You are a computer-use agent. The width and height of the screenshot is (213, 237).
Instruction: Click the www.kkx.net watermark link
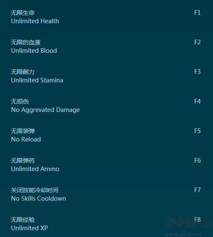(183, 234)
